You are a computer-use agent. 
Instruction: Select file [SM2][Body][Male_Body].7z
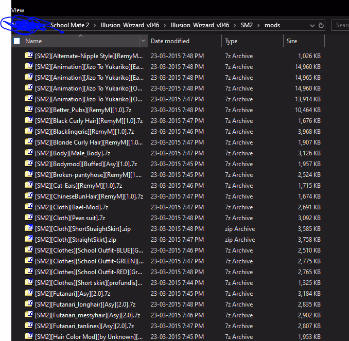coord(73,153)
